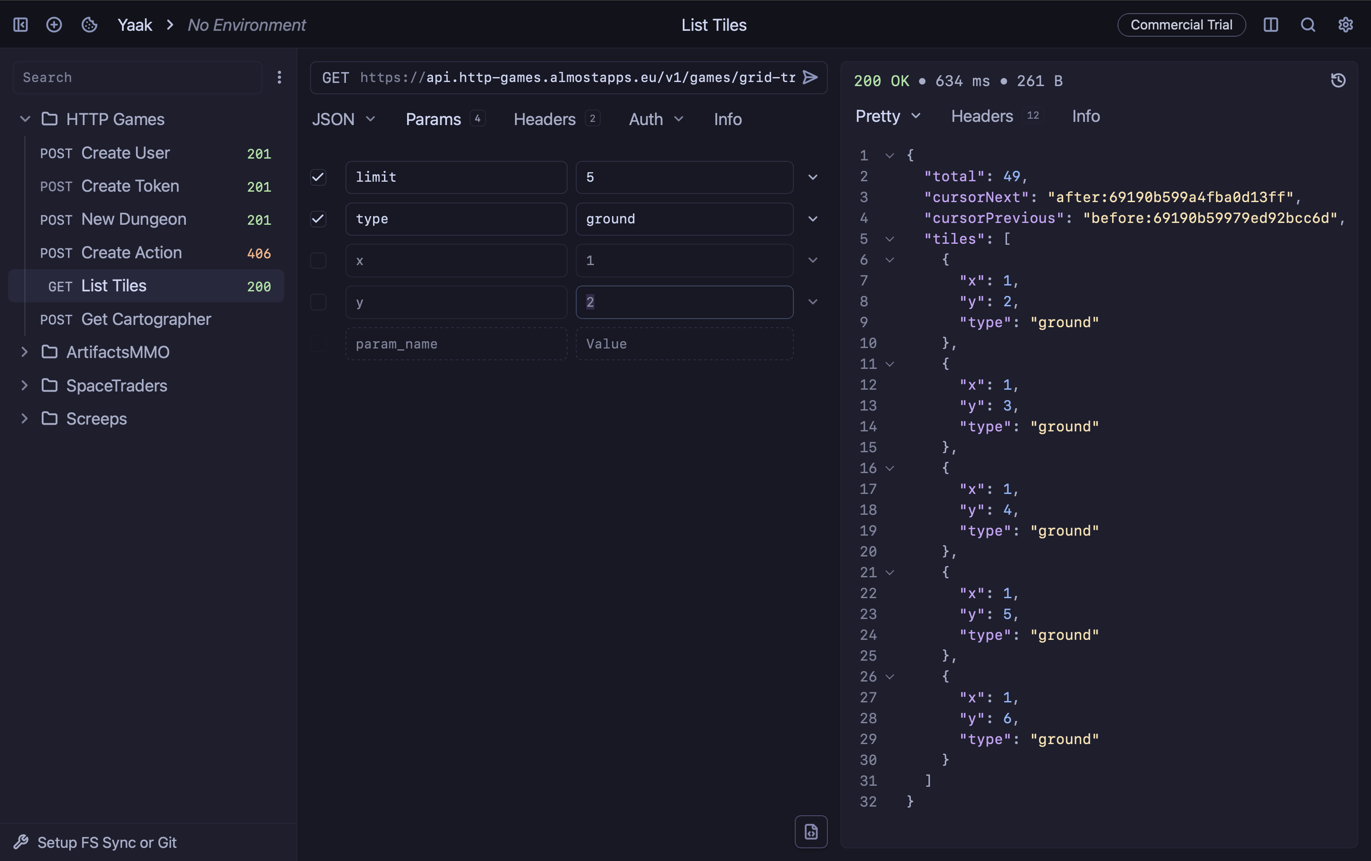Open the cookie jar icon
Screen dimensions: 1371x861
[89, 24]
